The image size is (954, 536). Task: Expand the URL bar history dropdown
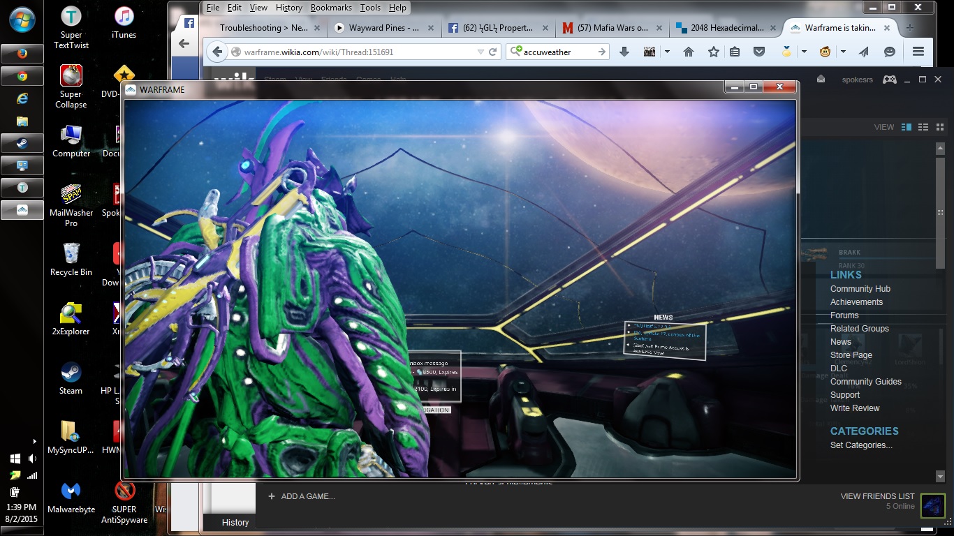(480, 52)
